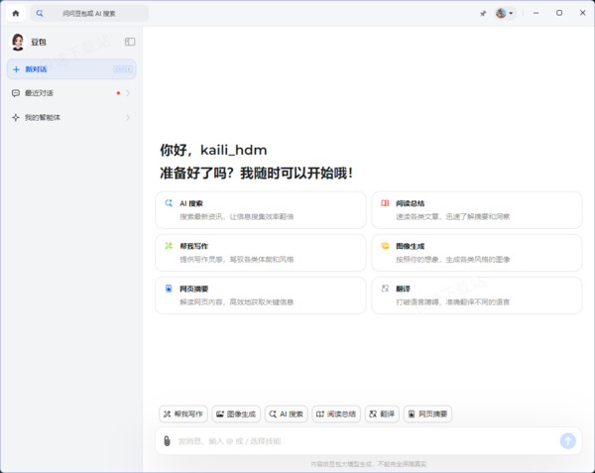The height and width of the screenshot is (473, 595).
Task: Click the plus icon in 新对话
Action: [16, 69]
